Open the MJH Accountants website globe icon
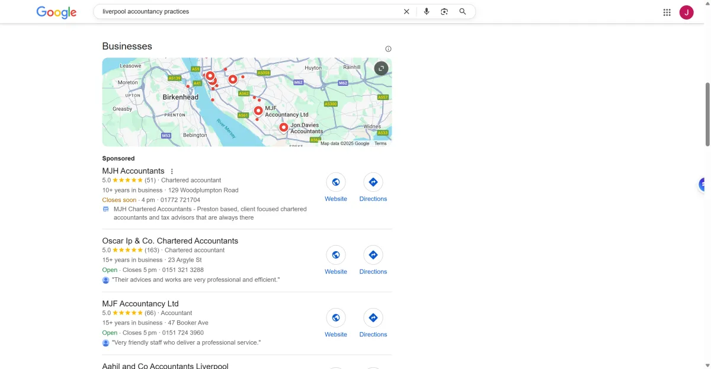 tap(336, 182)
